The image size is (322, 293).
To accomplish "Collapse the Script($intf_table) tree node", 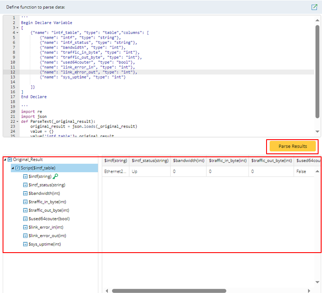I will (12, 168).
